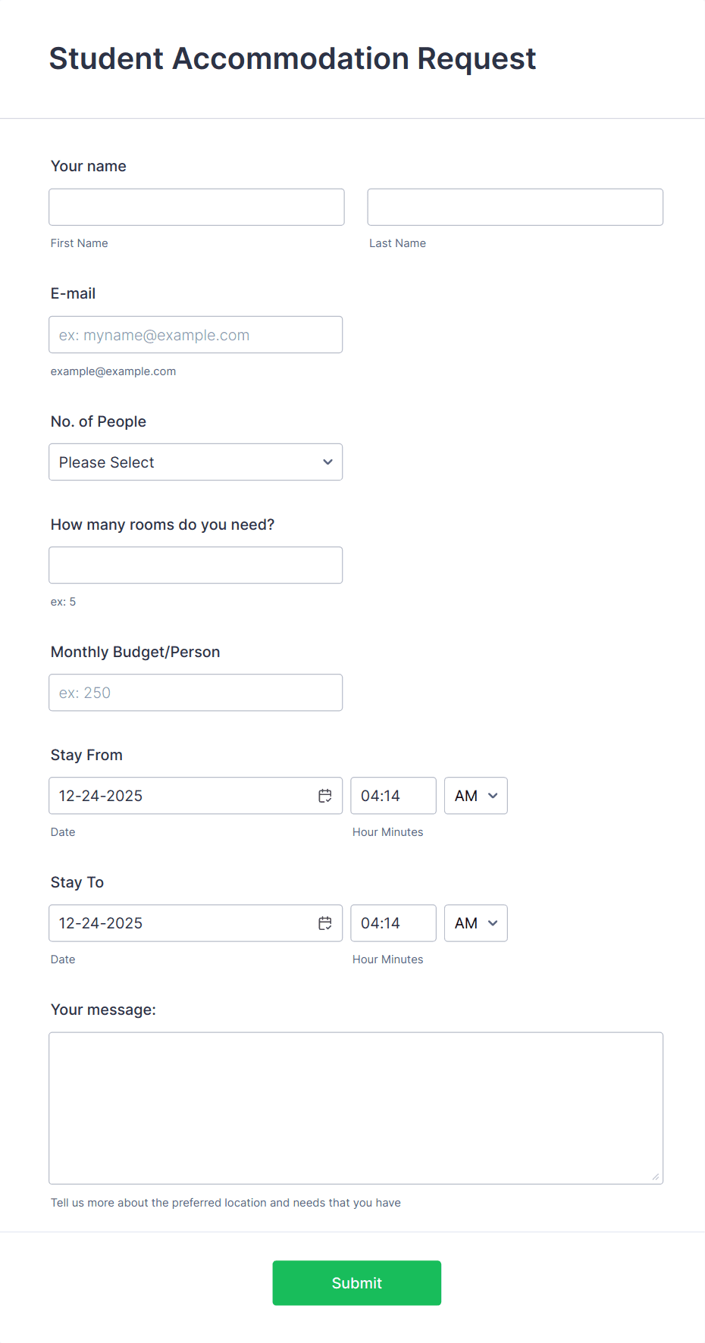Open the Stay To calendar picker icon
Image resolution: width=705 pixels, height=1343 pixels.
325,922
